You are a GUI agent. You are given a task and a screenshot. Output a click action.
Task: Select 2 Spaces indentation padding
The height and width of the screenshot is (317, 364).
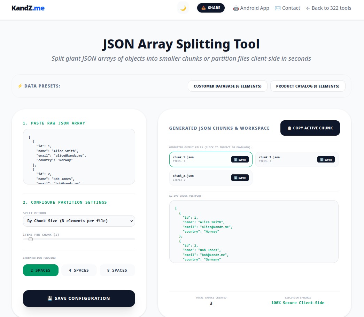tap(41, 270)
